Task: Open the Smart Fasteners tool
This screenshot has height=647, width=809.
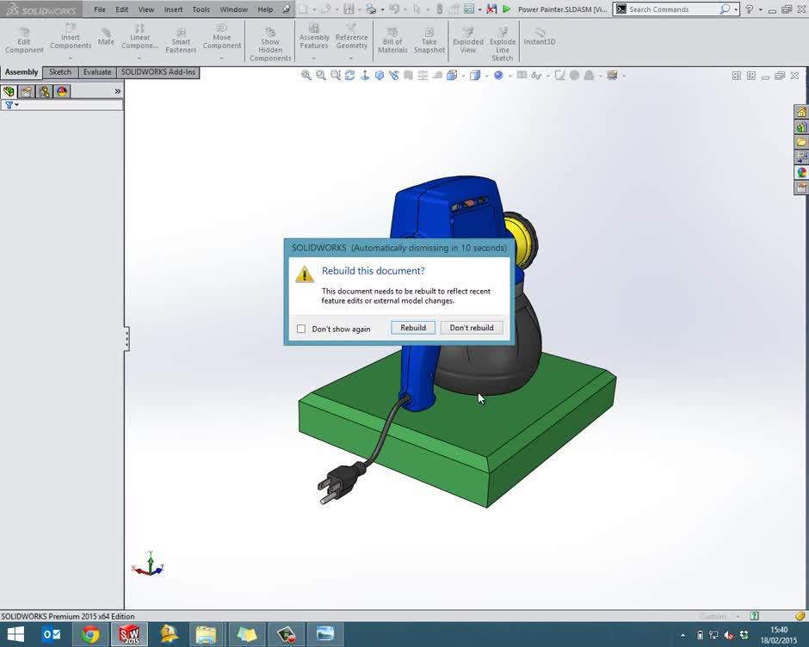Action: [181, 40]
